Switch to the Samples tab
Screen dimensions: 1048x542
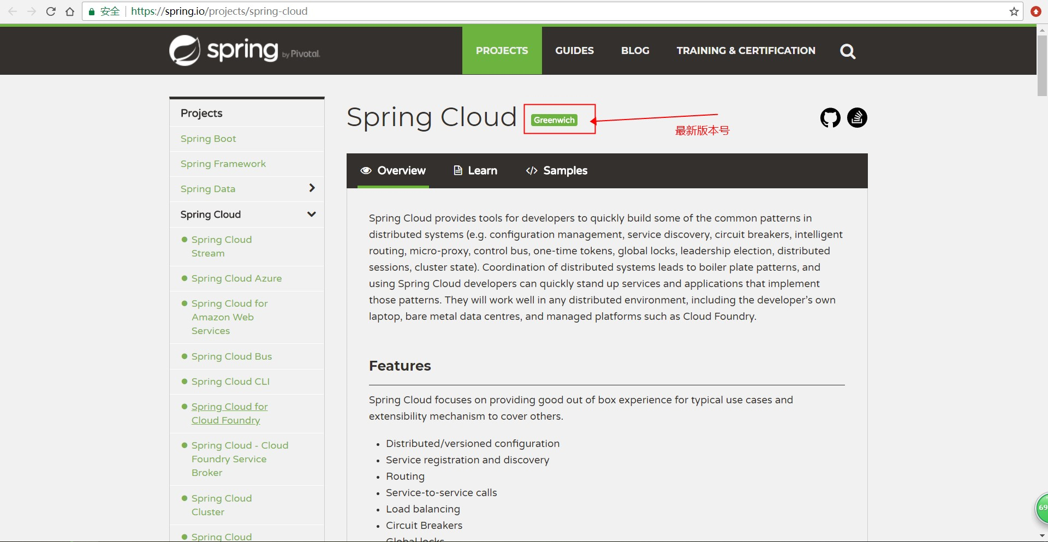point(557,171)
